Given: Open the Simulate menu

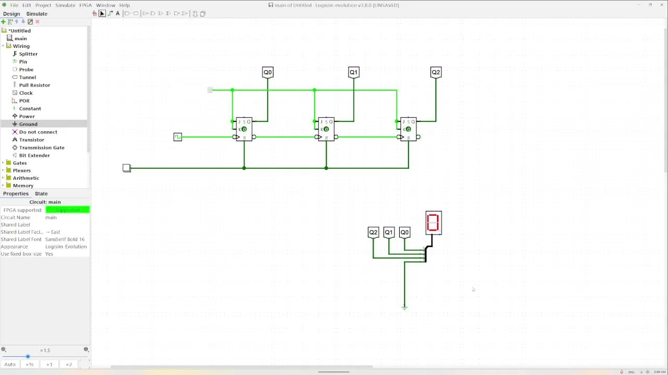Looking at the screenshot, I should [x=65, y=5].
